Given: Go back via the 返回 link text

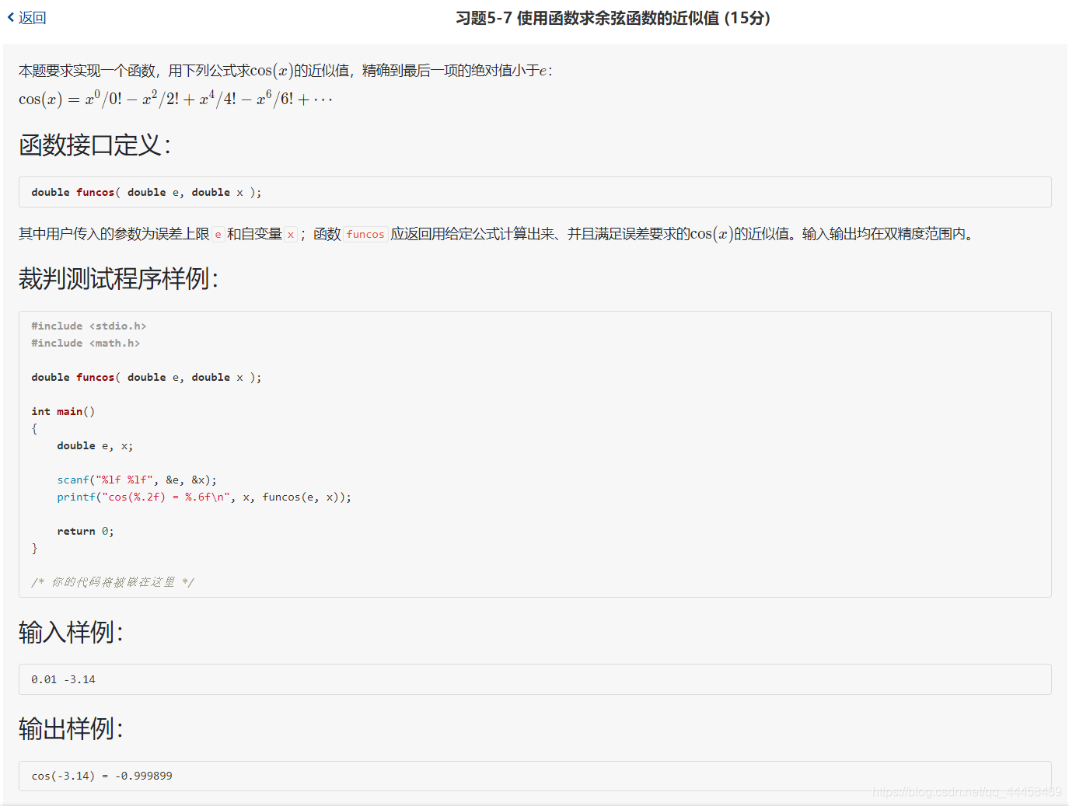Looking at the screenshot, I should [x=33, y=17].
